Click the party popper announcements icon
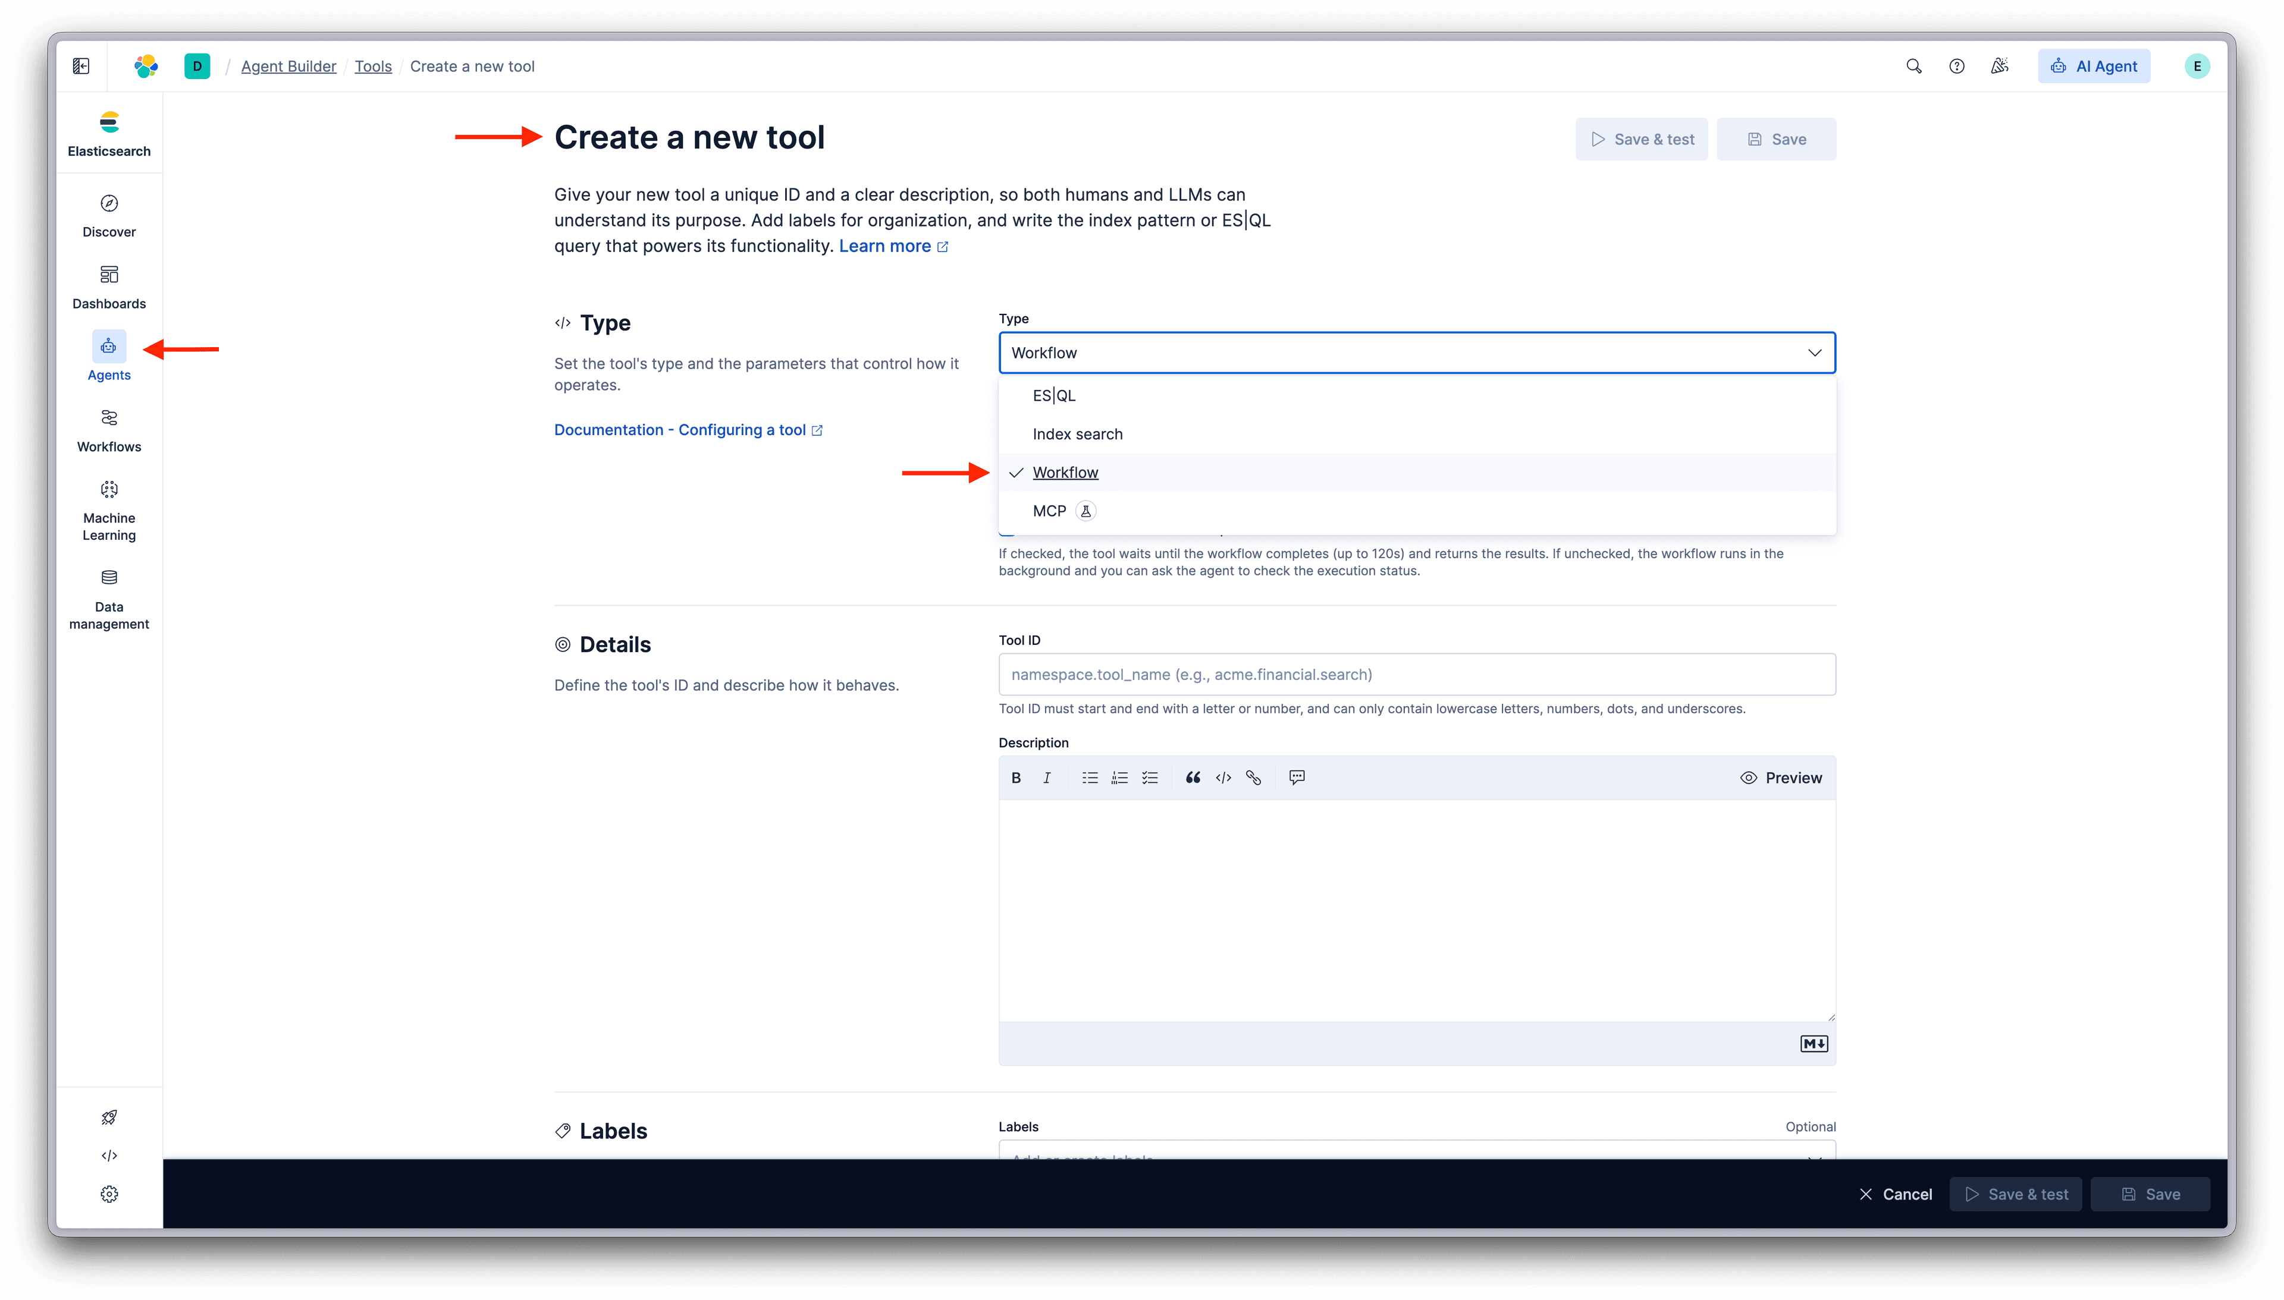This screenshot has width=2284, height=1300. pyautogui.click(x=1999, y=65)
